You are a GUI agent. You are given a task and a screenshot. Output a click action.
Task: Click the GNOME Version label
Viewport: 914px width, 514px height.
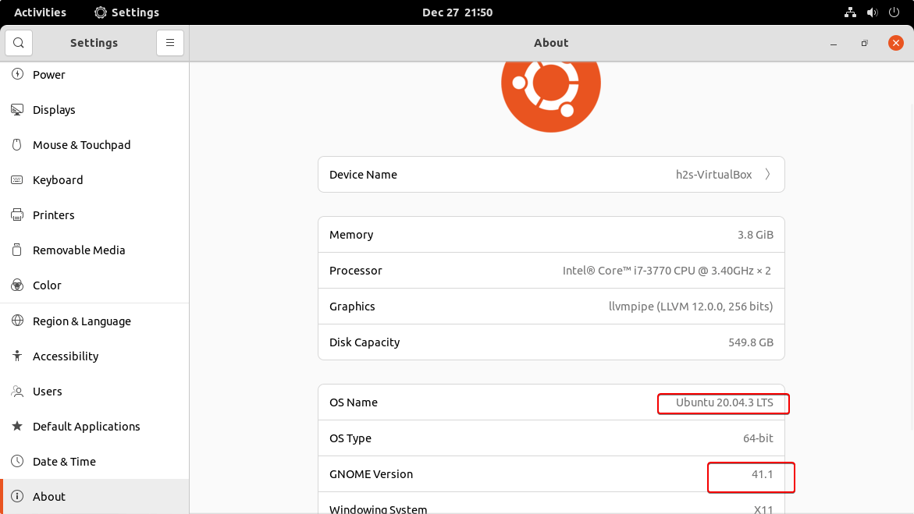tap(371, 473)
